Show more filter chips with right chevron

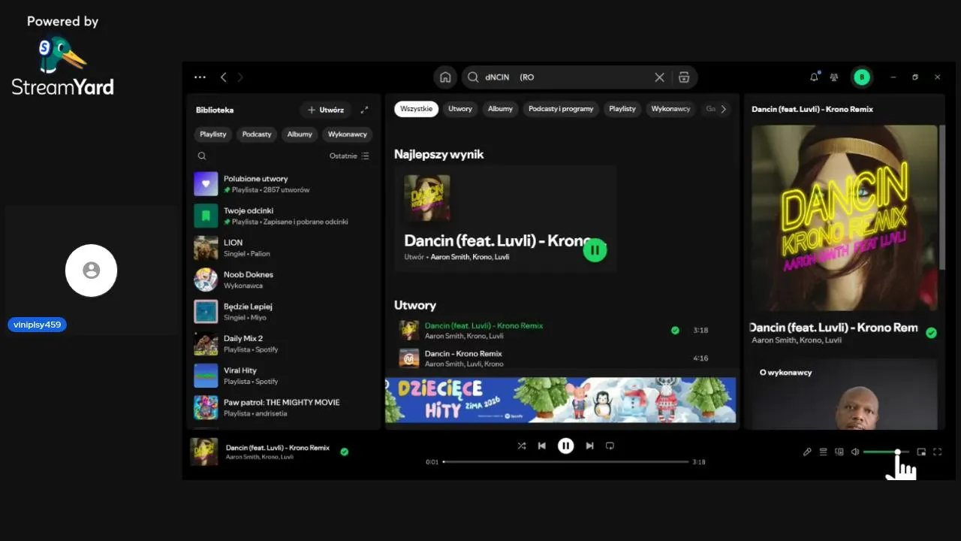[723, 109]
